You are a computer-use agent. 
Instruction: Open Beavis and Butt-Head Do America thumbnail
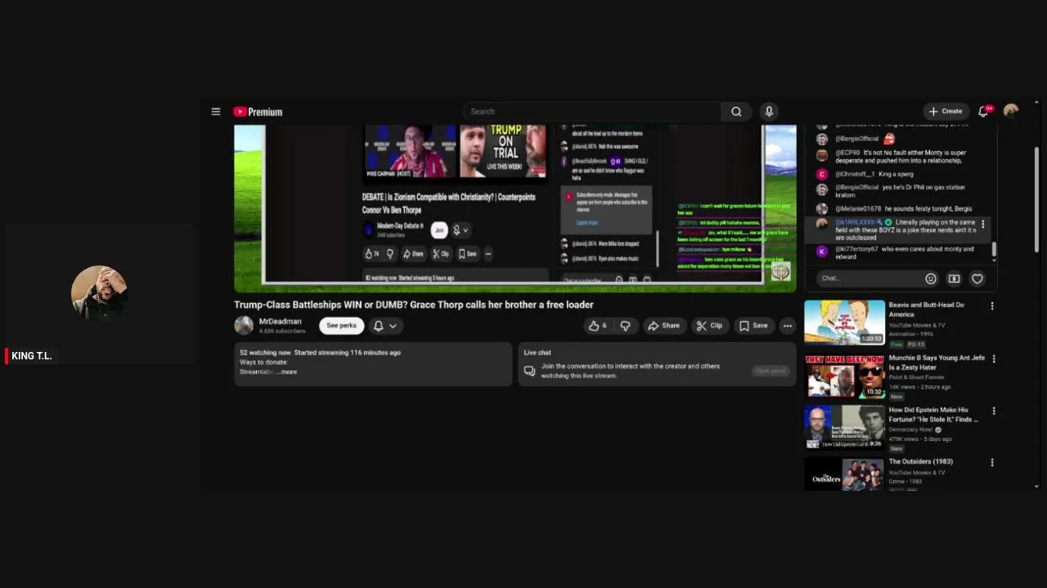[x=844, y=323]
